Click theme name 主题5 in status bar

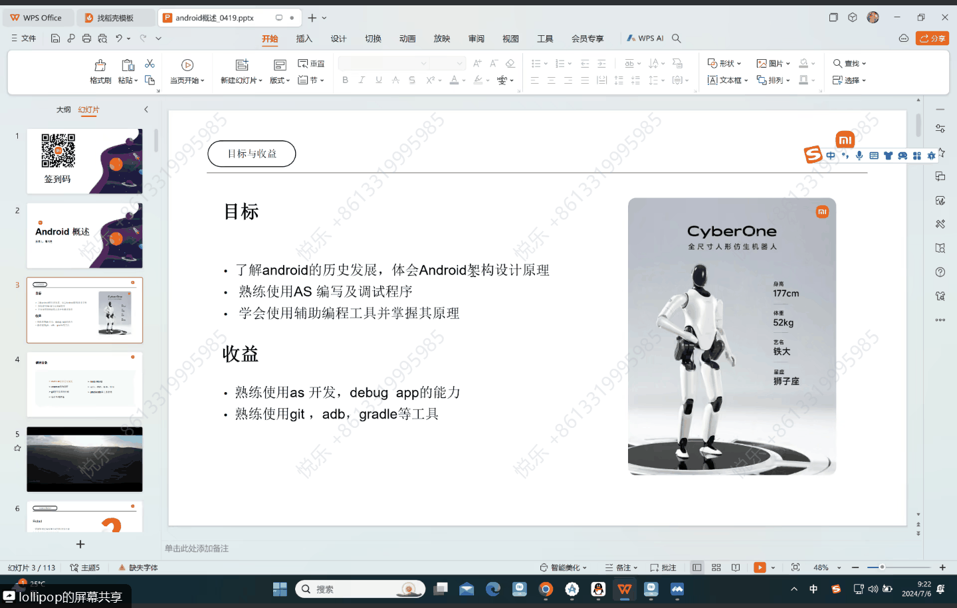85,567
